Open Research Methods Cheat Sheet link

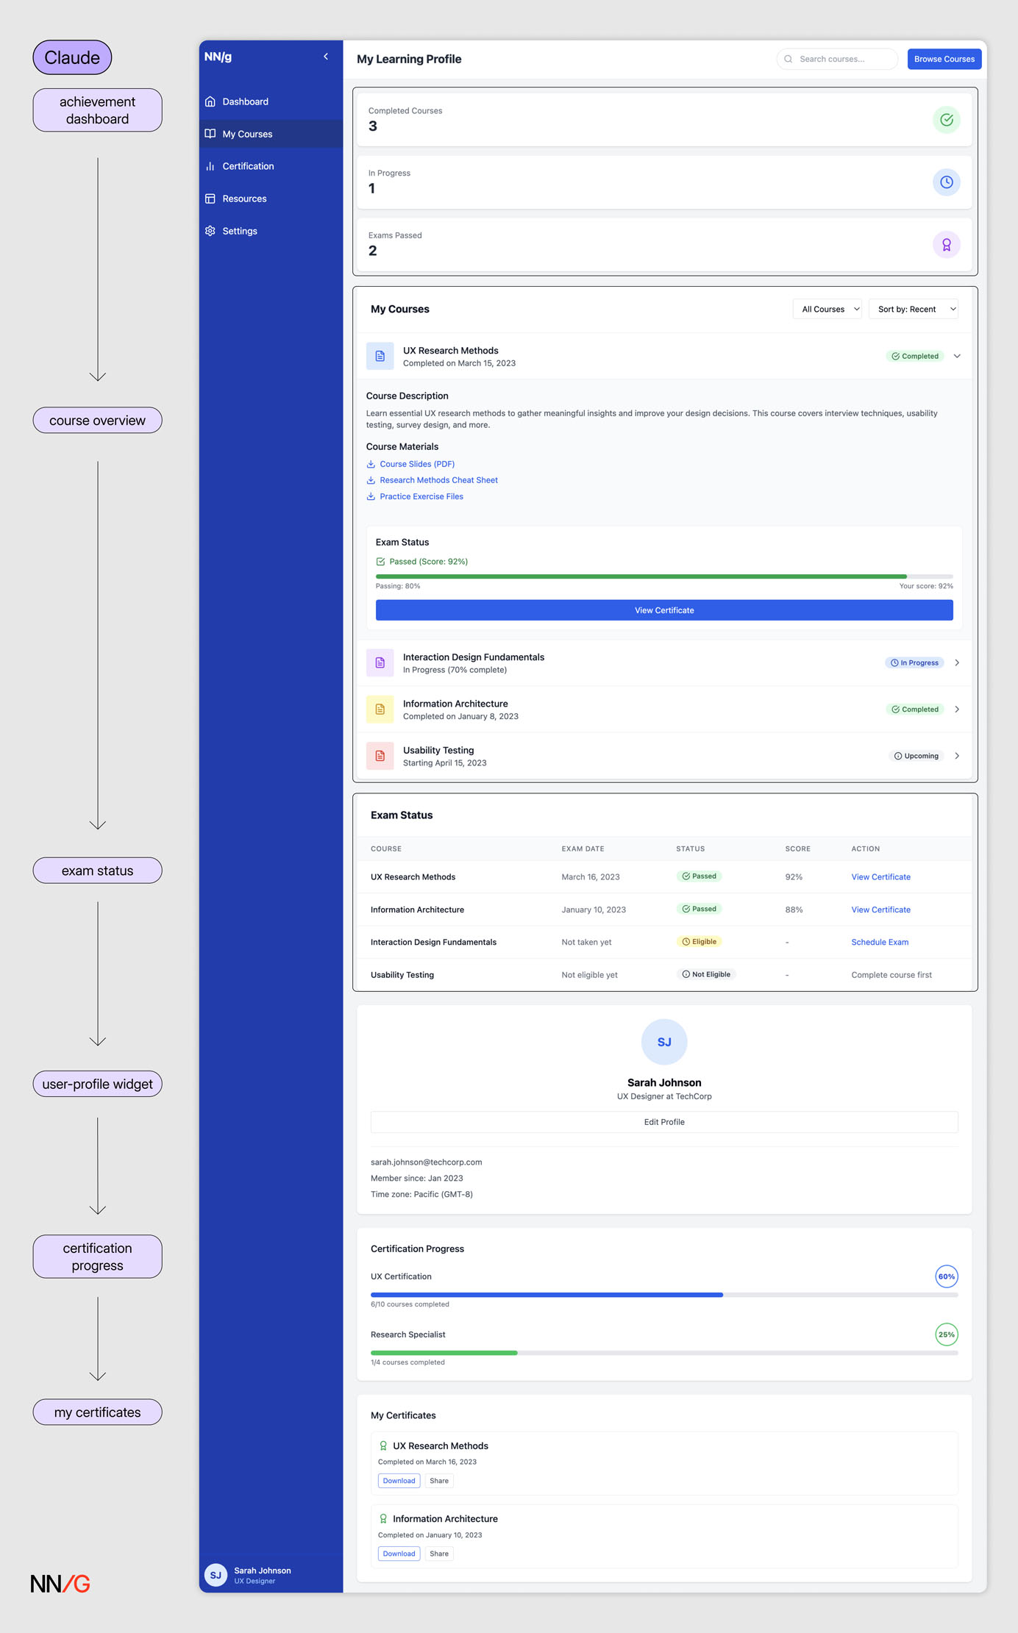[x=438, y=480]
